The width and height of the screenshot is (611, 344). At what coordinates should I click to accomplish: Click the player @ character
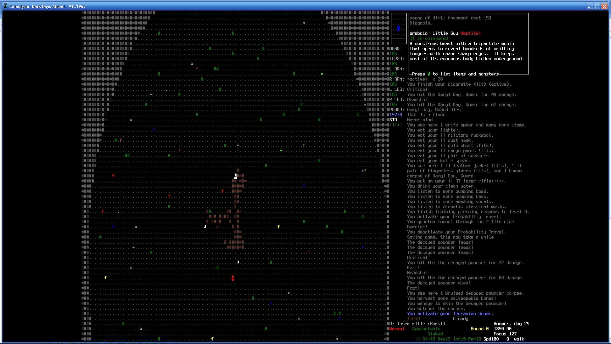point(238,262)
